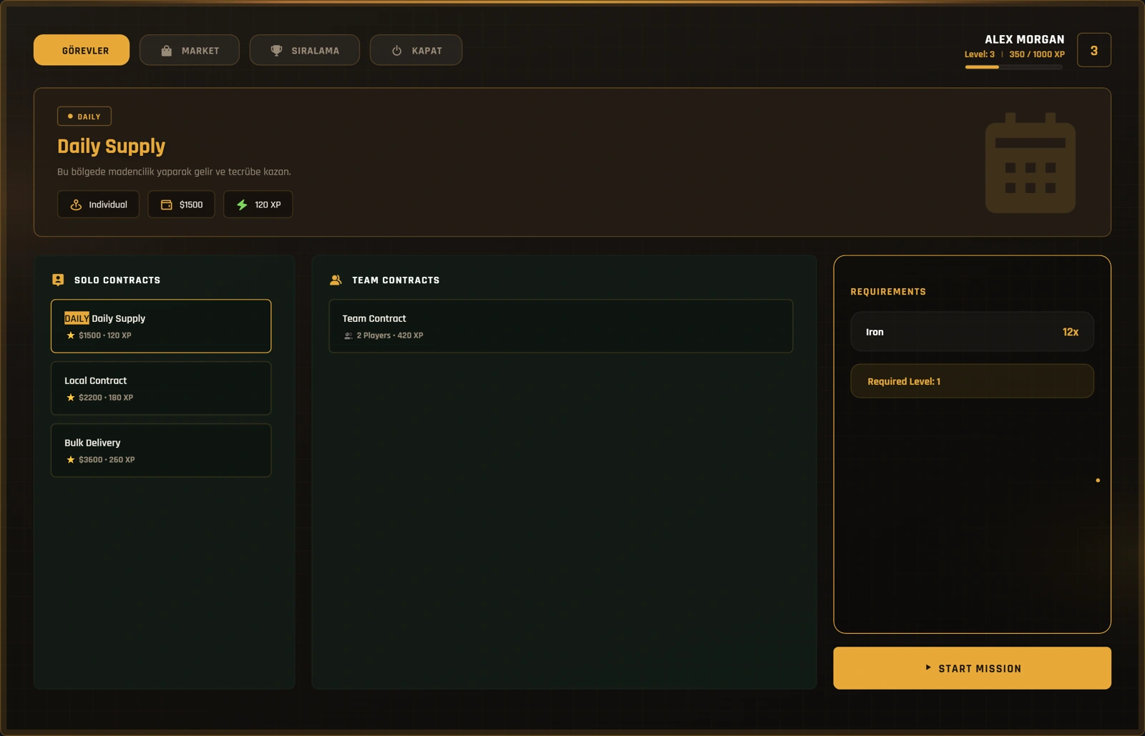
Task: Select the Daily Supply solo contract
Action: coord(161,326)
